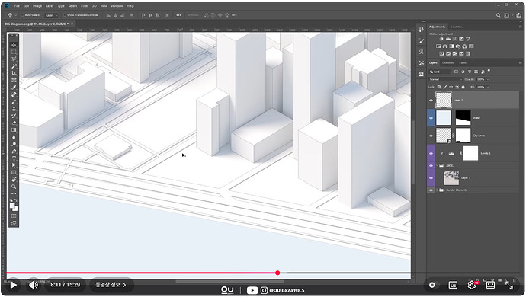Select the Water layer mask thumbnail
This screenshot has width=526, height=297.
(463, 118)
